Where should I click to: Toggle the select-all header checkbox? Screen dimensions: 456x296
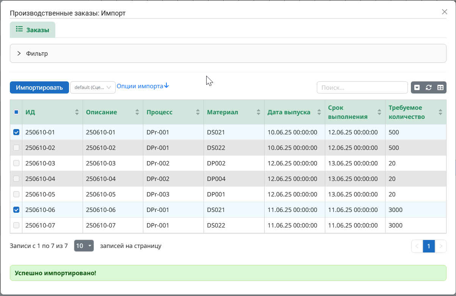coord(16,112)
